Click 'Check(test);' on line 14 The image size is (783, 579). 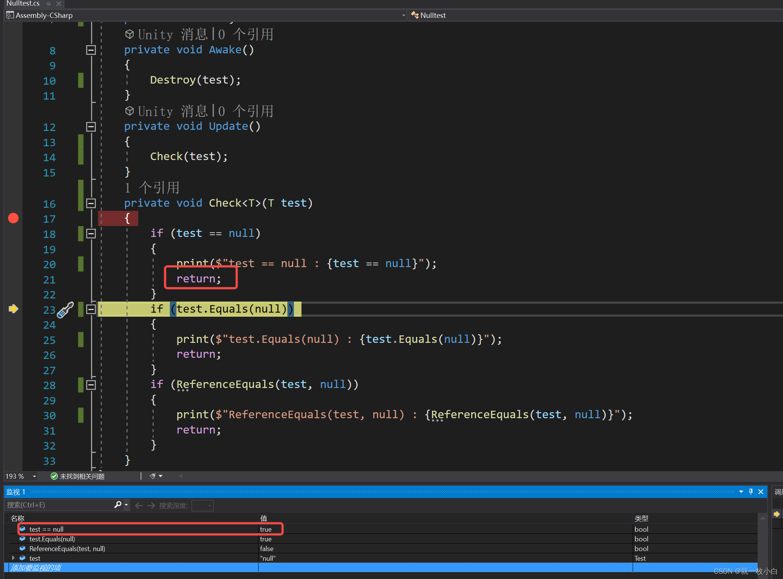[x=189, y=156]
